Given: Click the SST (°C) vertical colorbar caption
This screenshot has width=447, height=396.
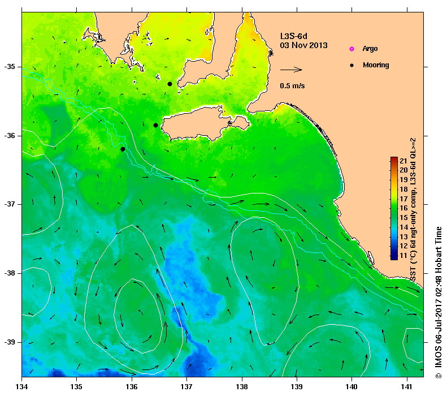Looking at the screenshot, I should pos(413,210).
